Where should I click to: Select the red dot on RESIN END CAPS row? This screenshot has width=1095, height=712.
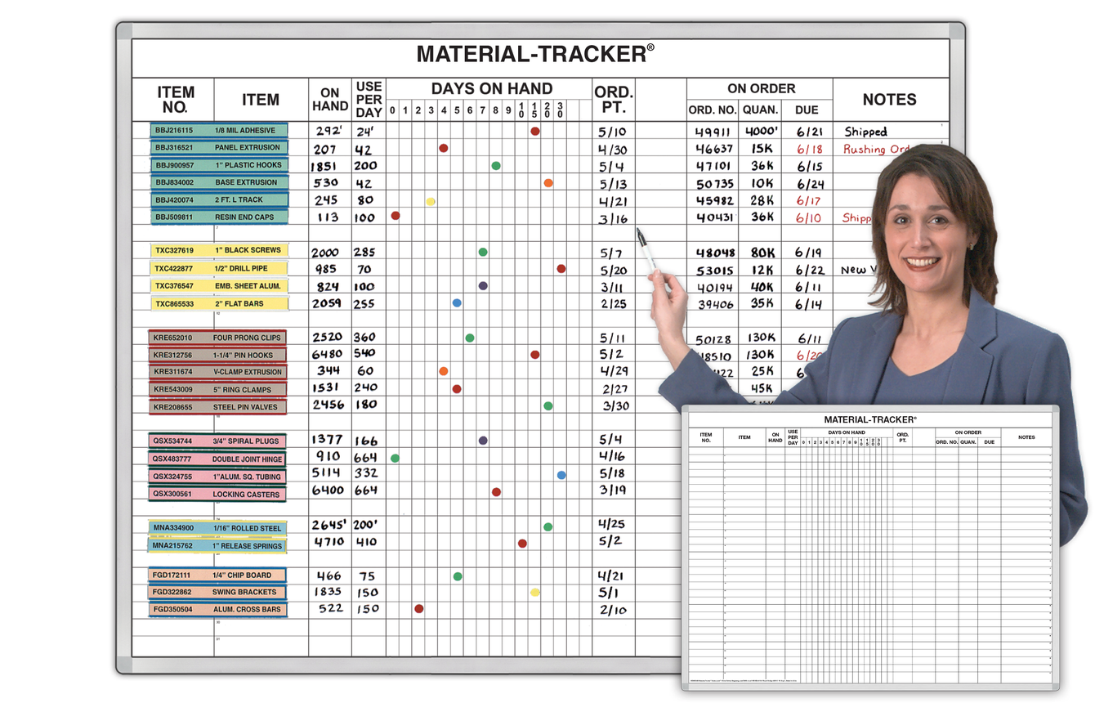click(395, 215)
